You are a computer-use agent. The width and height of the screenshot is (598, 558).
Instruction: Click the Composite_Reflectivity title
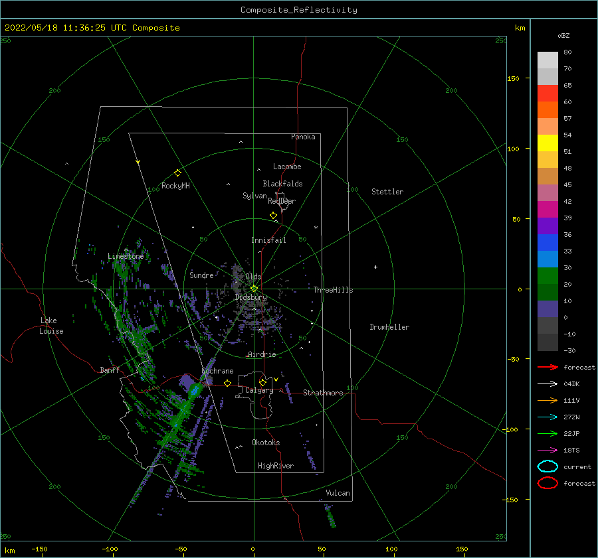point(299,10)
